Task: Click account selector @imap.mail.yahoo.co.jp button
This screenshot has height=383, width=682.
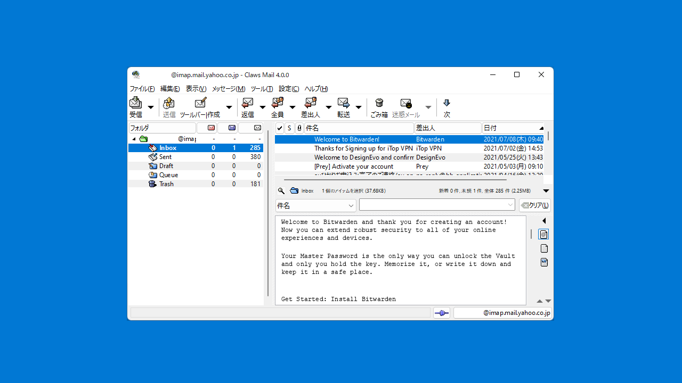Action: (502, 313)
